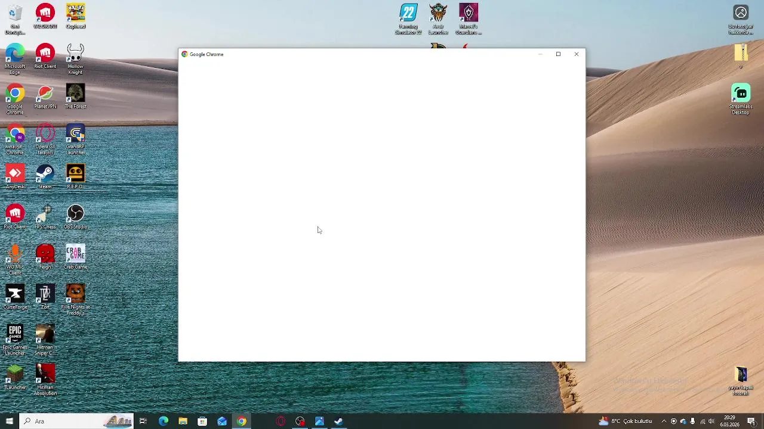Select the Hitman Sniper desktop icon

[x=45, y=340]
